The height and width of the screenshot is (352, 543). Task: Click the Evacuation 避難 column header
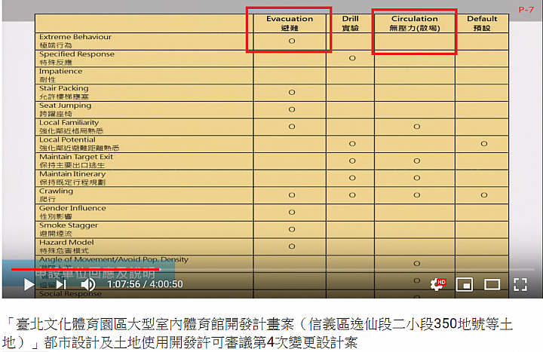pos(290,23)
